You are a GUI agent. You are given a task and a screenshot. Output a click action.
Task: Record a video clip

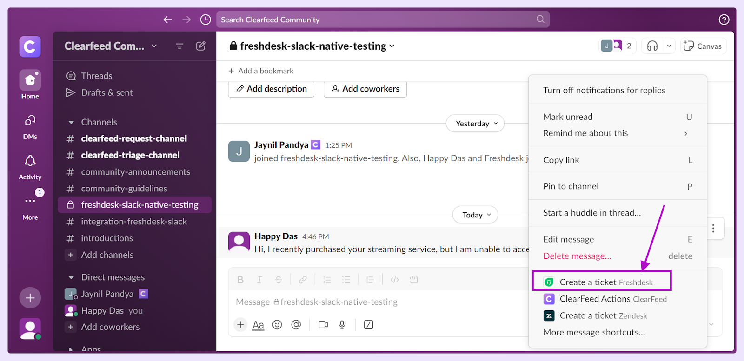click(323, 325)
